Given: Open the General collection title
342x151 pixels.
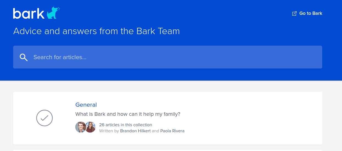Looking at the screenshot, I should pyautogui.click(x=86, y=105).
